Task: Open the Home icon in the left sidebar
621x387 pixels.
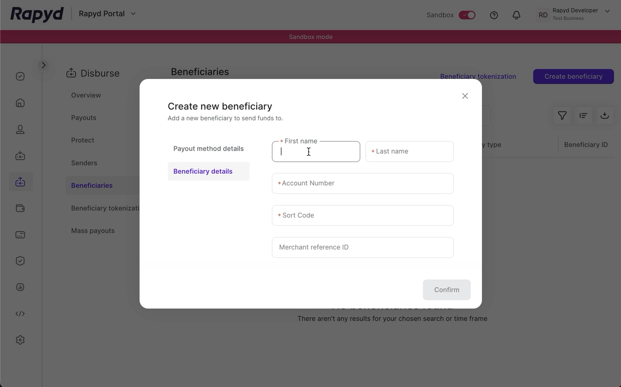Action: 20,103
